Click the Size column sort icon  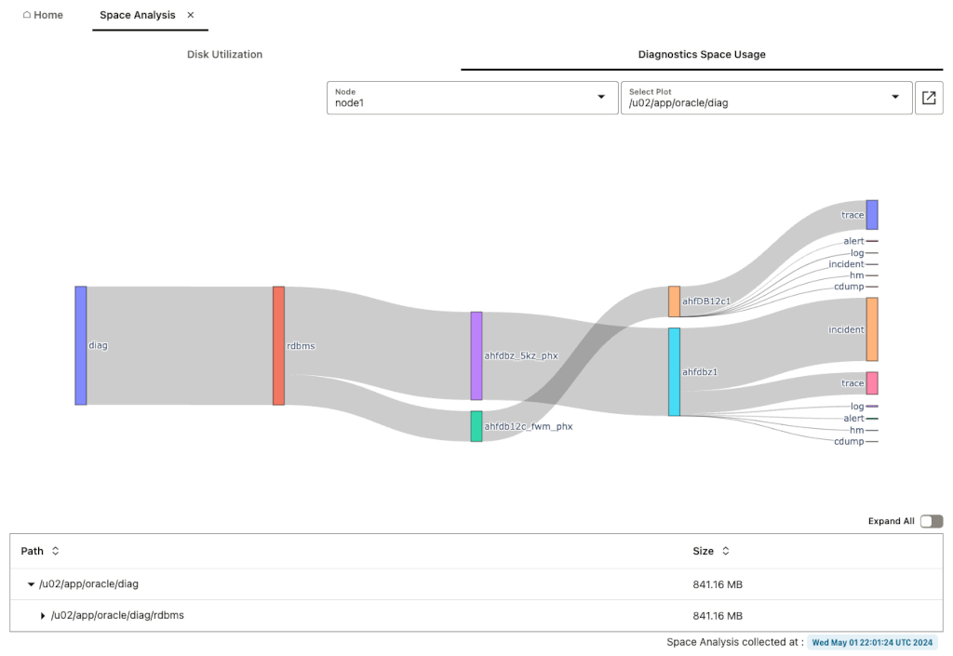(725, 551)
